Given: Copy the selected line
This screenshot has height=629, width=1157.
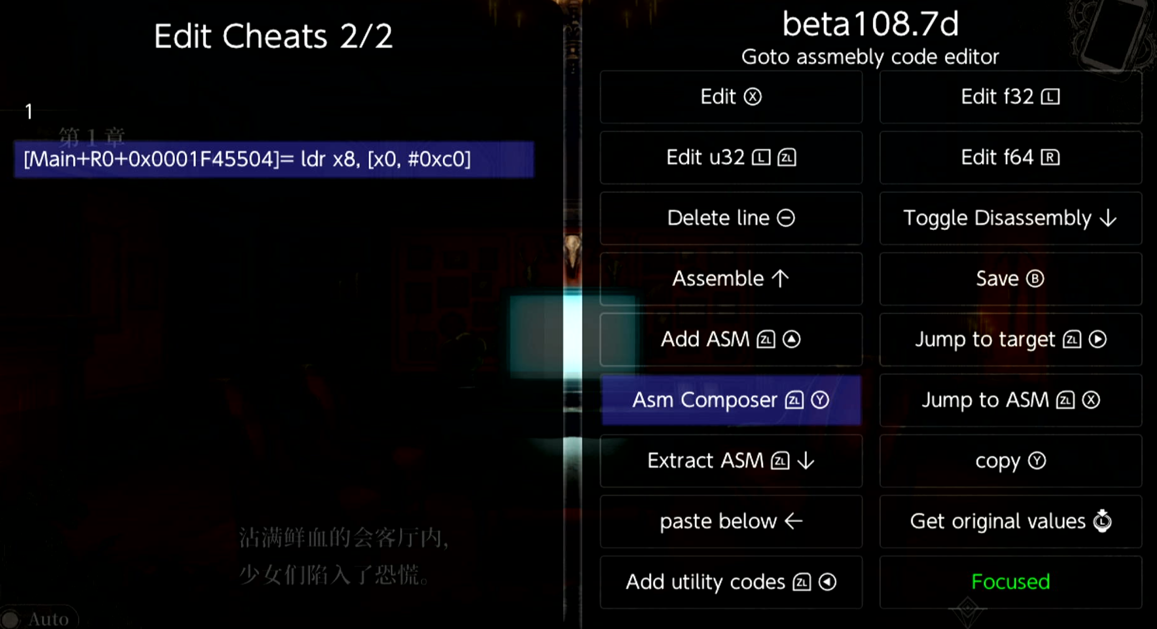Looking at the screenshot, I should point(1011,461).
